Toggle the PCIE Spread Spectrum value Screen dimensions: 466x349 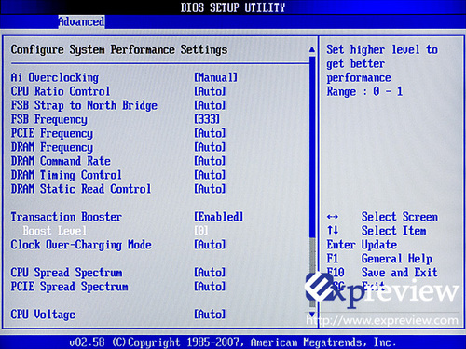point(210,287)
